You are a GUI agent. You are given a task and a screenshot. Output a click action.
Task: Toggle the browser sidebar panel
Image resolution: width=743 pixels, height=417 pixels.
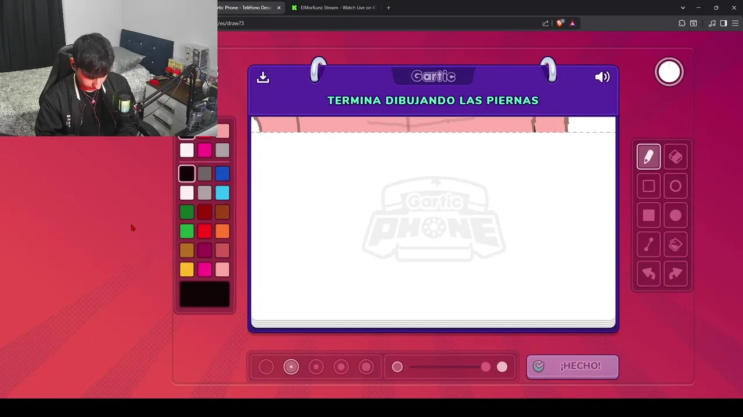click(723, 23)
